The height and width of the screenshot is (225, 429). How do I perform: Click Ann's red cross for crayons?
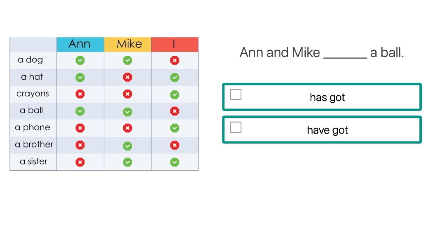pos(80,94)
